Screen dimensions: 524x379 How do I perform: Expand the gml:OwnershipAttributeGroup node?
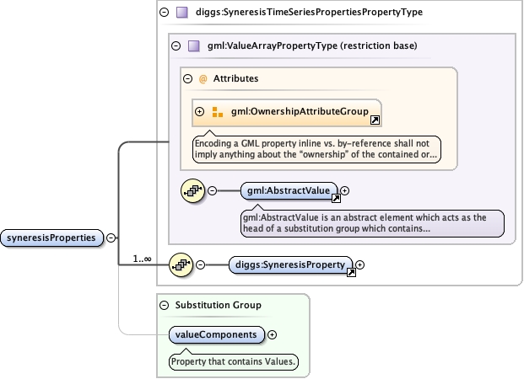(x=200, y=111)
